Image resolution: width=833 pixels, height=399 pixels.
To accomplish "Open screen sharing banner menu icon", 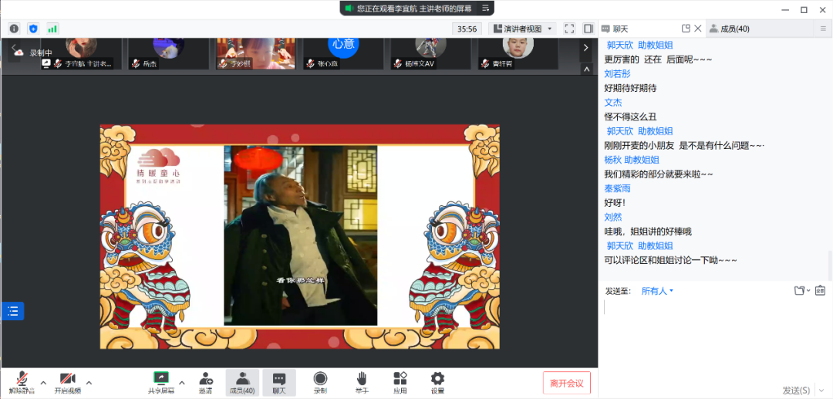I will pos(485,8).
